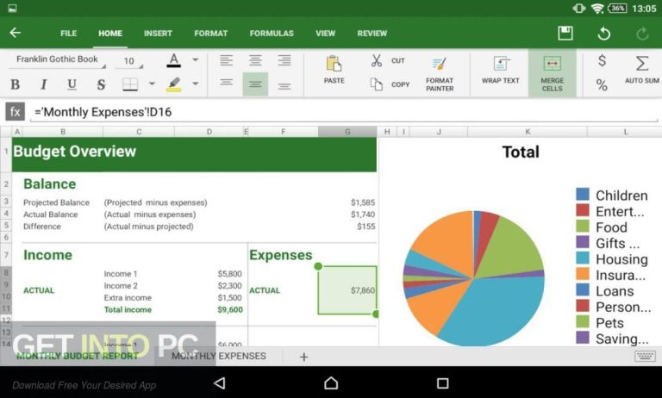Open the borders dropdown arrow
This screenshot has width=662, height=398.
[152, 84]
